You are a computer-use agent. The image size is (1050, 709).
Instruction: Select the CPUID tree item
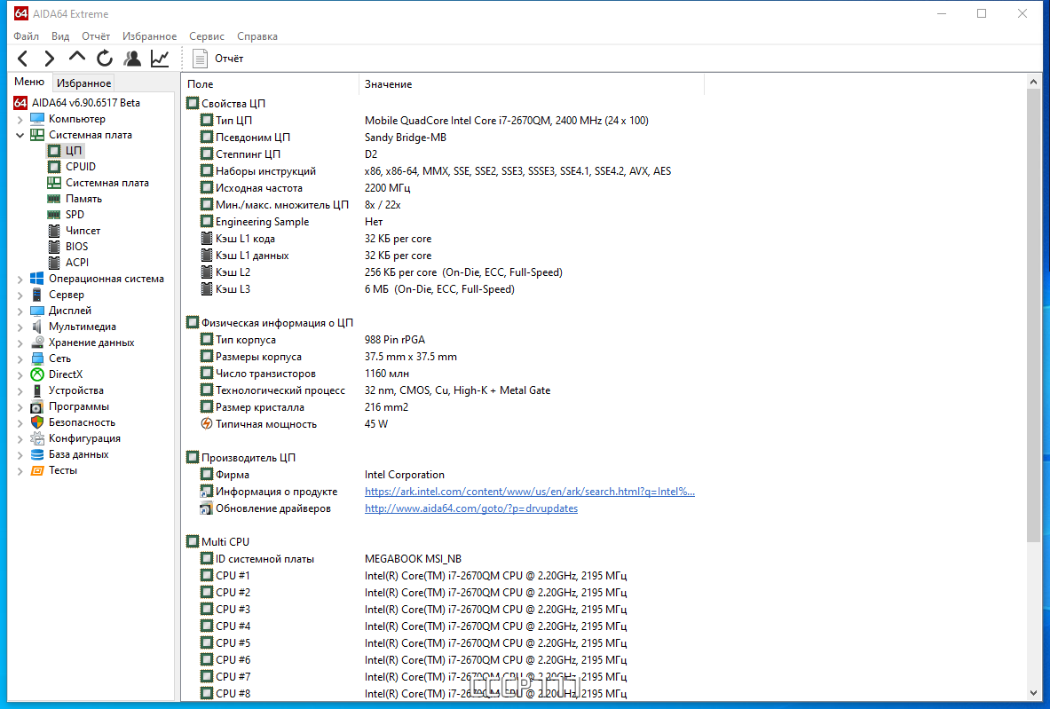pos(81,167)
